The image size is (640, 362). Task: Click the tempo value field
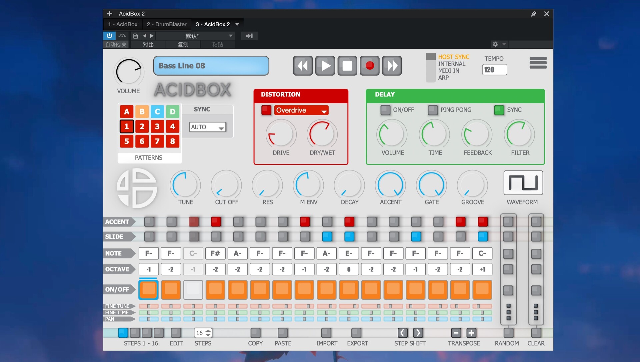494,70
